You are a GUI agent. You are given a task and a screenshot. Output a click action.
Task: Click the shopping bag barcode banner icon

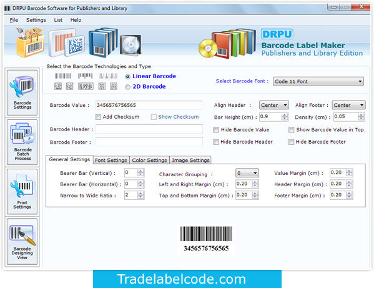30,42
